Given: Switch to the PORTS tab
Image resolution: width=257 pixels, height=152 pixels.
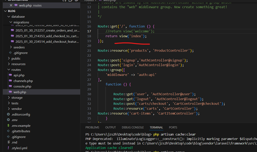Looking at the screenshot, I should coord(173,128).
